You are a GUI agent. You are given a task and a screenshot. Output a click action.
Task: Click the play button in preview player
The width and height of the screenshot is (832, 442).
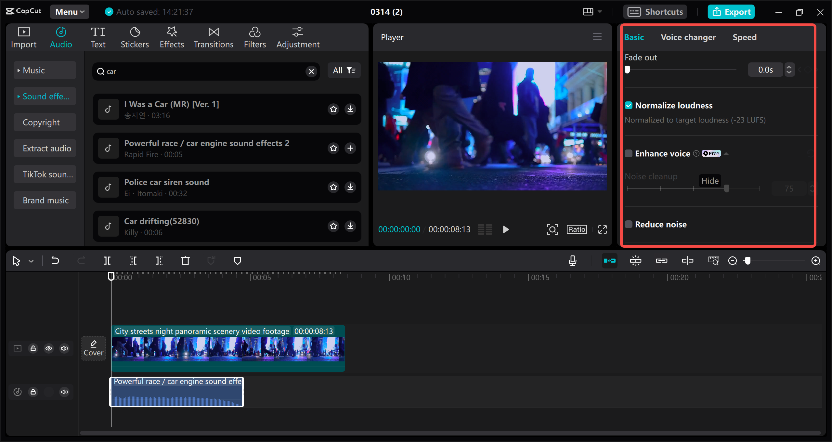point(505,229)
